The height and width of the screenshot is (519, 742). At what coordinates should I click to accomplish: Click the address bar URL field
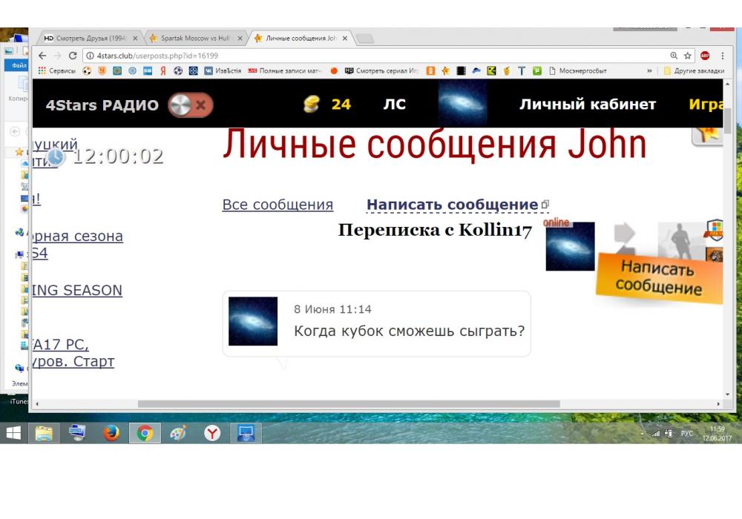[x=371, y=56]
